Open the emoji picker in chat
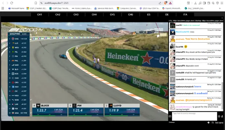This screenshot has height=130, width=225. coord(219,116)
